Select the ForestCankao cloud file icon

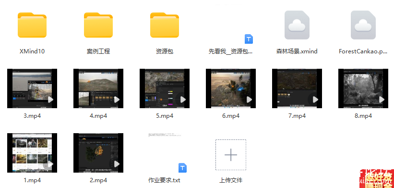(x=363, y=25)
